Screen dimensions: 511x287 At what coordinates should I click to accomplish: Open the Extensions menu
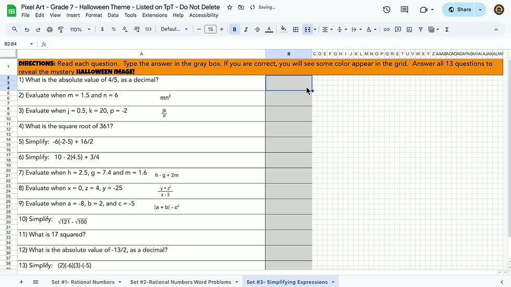coord(154,15)
